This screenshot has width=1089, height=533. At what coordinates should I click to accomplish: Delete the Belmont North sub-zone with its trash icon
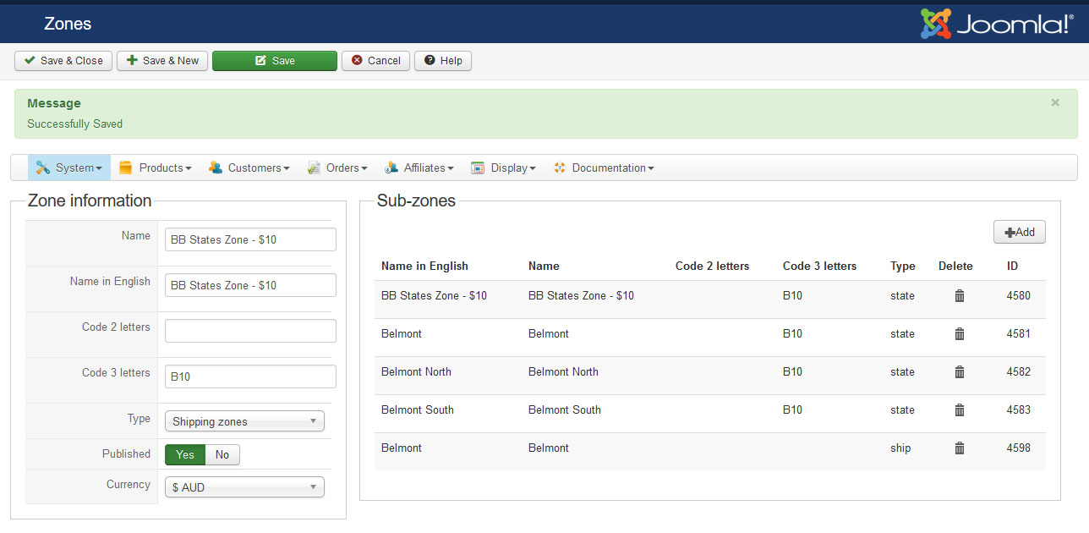[x=959, y=372]
